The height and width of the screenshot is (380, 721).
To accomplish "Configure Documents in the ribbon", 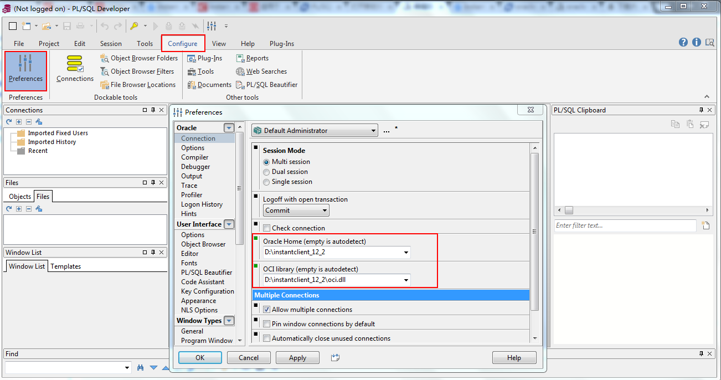I will [209, 85].
